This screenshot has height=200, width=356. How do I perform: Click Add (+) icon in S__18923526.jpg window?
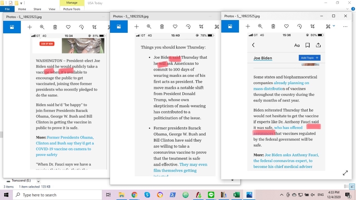pos(137,27)
